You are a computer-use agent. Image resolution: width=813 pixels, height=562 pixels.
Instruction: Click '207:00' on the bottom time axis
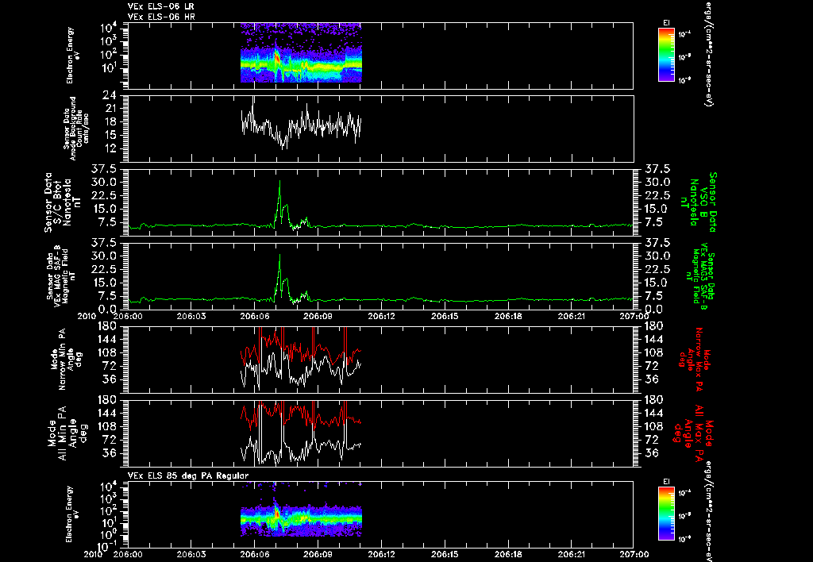[x=634, y=554]
